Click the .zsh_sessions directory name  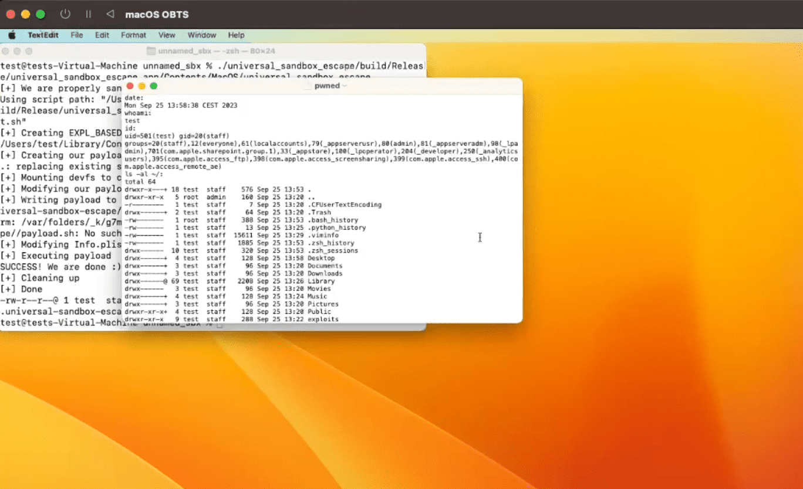[333, 250]
